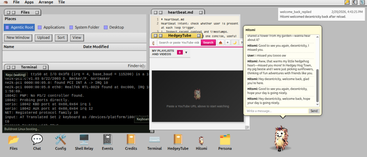The height and width of the screenshot is (157, 367).
Task: Click the right box on Files title bar
Action: 37,12
